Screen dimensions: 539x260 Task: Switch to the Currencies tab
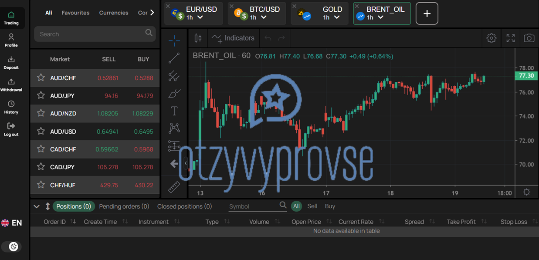(x=114, y=13)
